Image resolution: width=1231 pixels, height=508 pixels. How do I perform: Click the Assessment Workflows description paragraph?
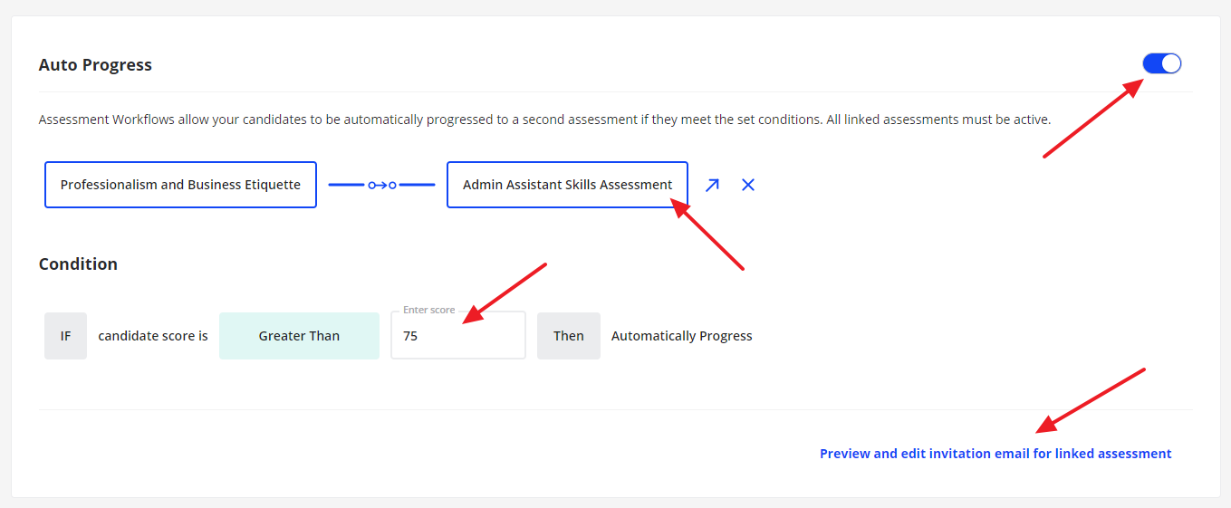pyautogui.click(x=543, y=120)
